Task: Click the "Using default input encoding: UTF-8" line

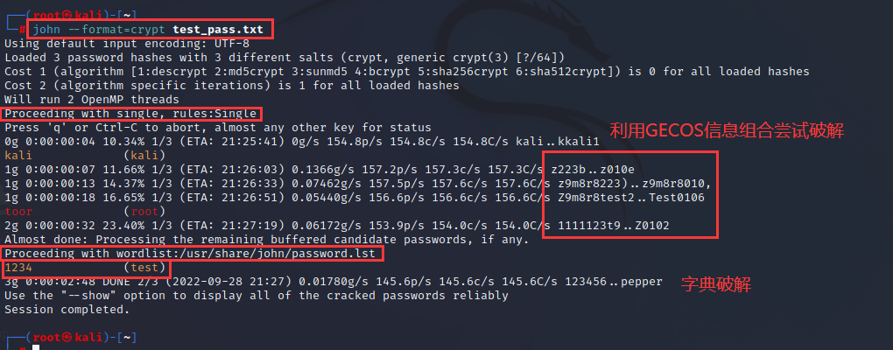Action: click(114, 43)
